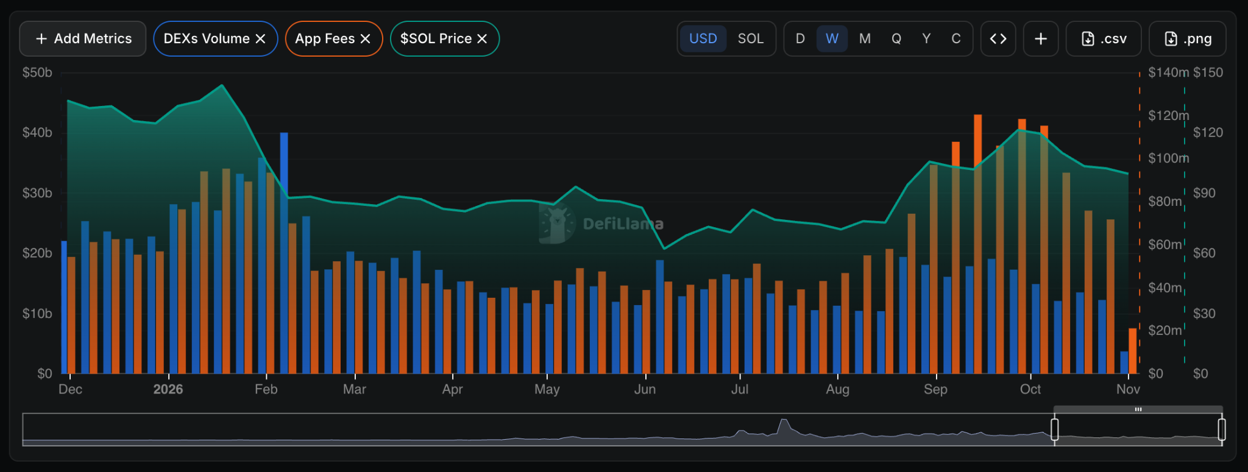Select Weekly (W) interval

click(832, 39)
